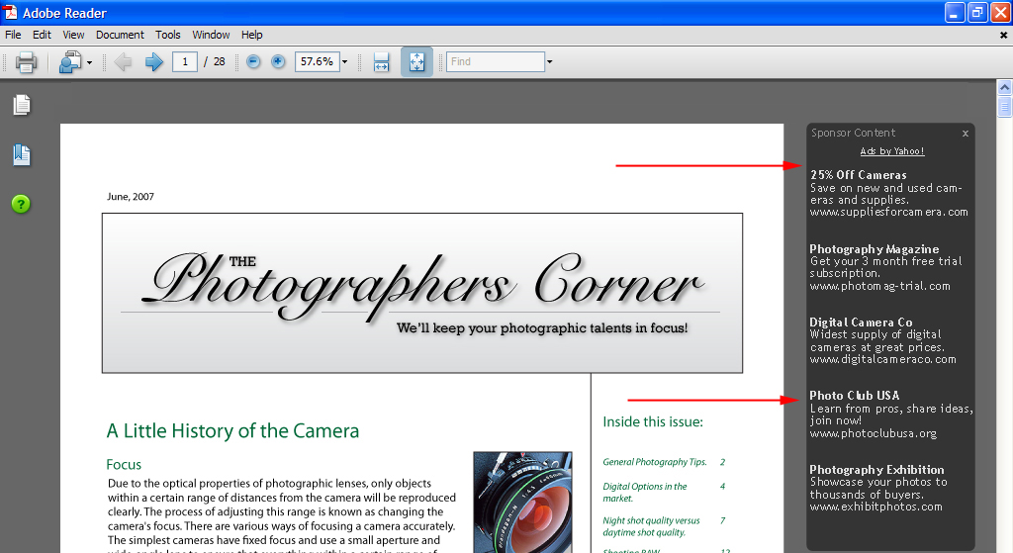Click Night shot quality versus daytime entry
Image resolution: width=1013 pixels, height=553 pixels.
pos(651,526)
